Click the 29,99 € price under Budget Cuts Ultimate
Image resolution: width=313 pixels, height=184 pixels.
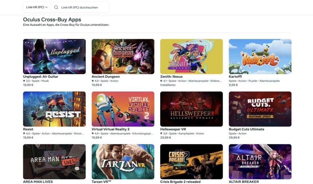[x=234, y=138]
